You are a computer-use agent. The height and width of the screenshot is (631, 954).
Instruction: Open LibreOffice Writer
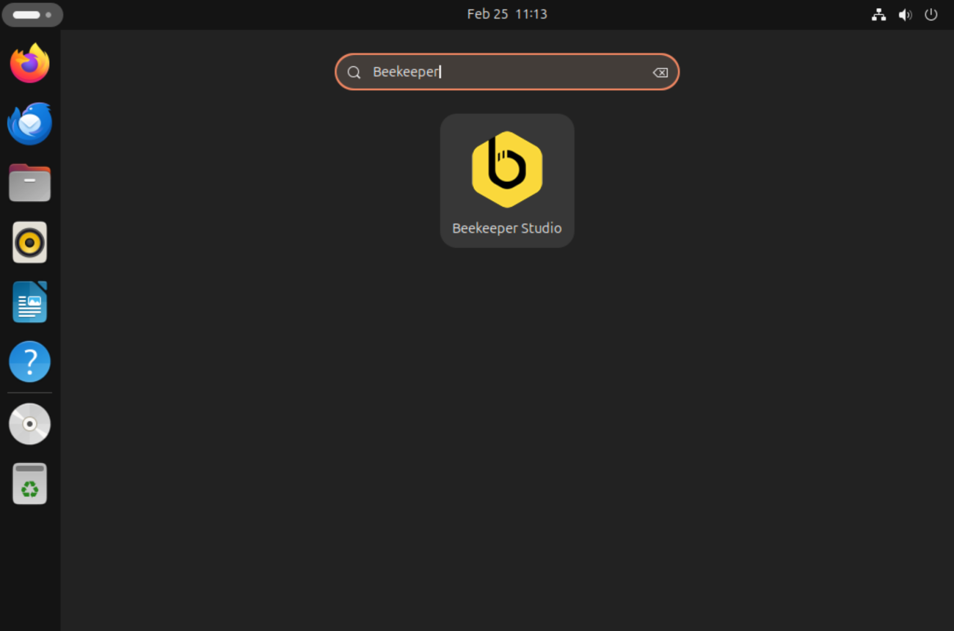point(29,302)
